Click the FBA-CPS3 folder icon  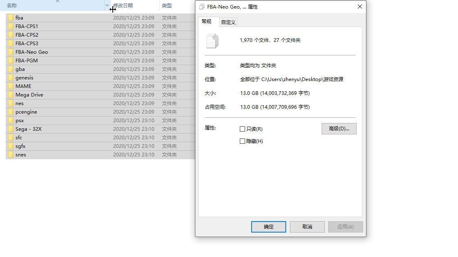tap(11, 43)
